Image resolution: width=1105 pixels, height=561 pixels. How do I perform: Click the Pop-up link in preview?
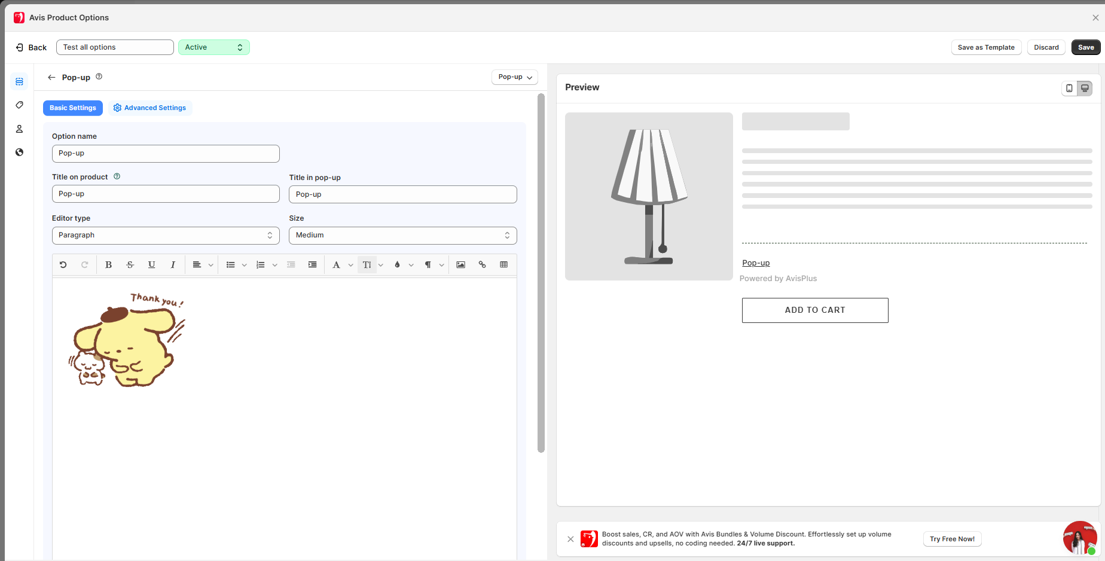756,263
